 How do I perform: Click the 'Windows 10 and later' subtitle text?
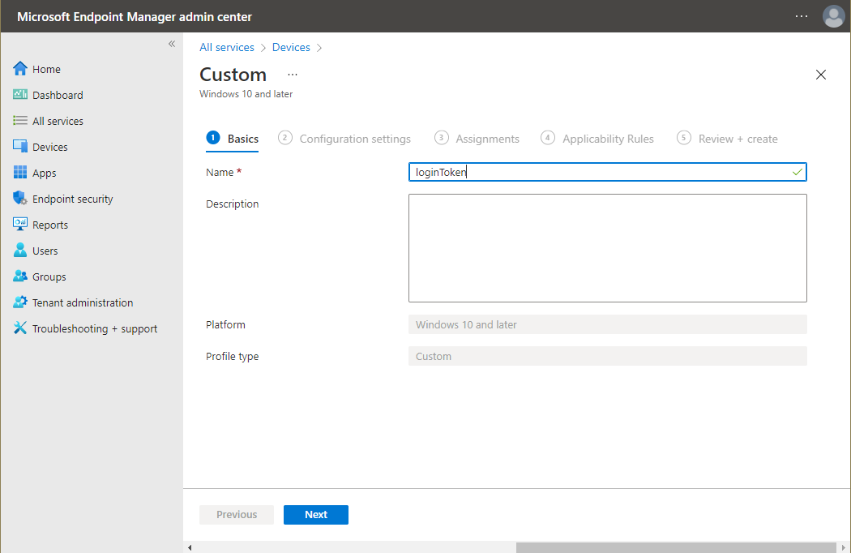coord(246,94)
